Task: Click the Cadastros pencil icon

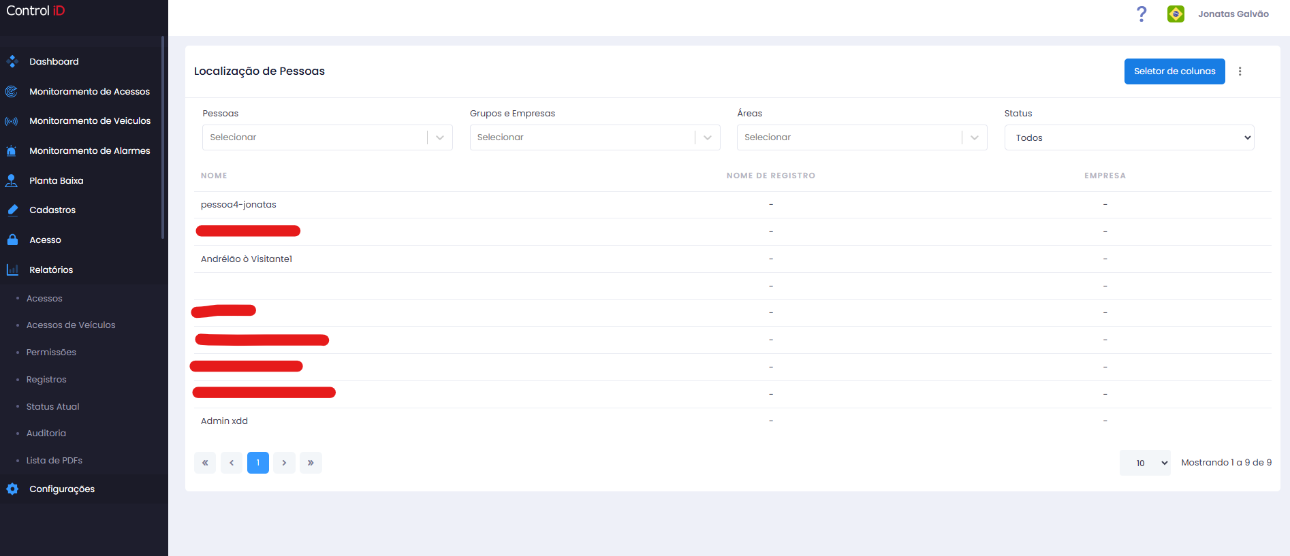Action: pos(12,210)
